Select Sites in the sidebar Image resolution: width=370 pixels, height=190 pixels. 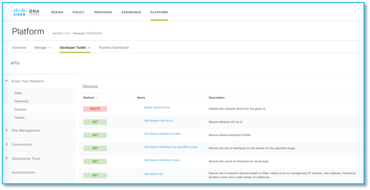(18, 93)
